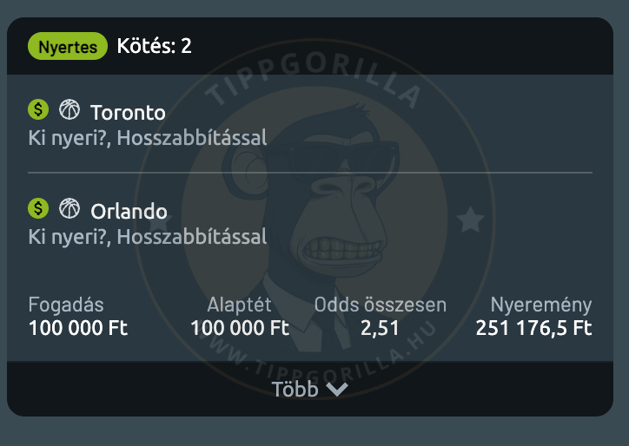Screen dimensions: 629x446
Task: Click the Nyeremény label
Action: coord(541,305)
